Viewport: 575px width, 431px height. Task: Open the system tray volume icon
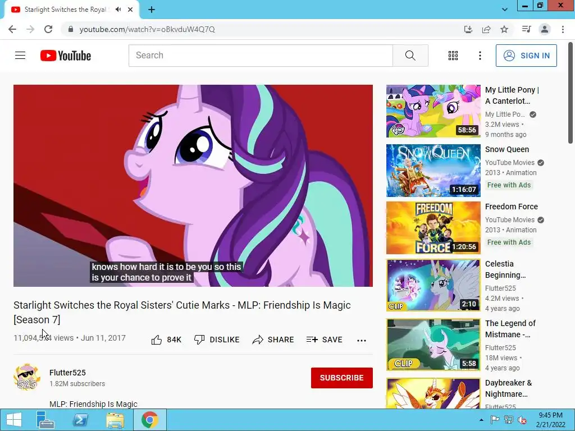[522, 420]
